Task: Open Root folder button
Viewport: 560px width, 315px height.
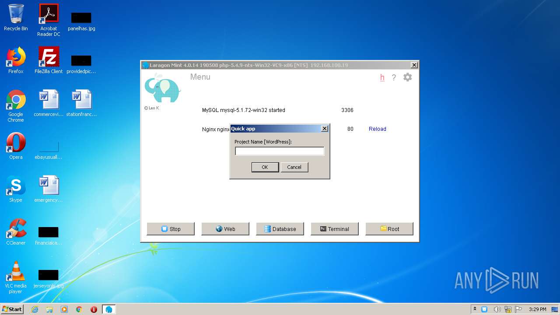Action: click(x=389, y=229)
